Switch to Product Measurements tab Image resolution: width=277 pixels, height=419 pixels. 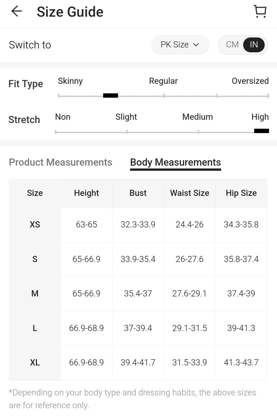point(61,162)
